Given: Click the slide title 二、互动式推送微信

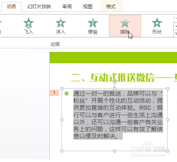Looking at the screenshot, I should pyautogui.click(x=113, y=78).
